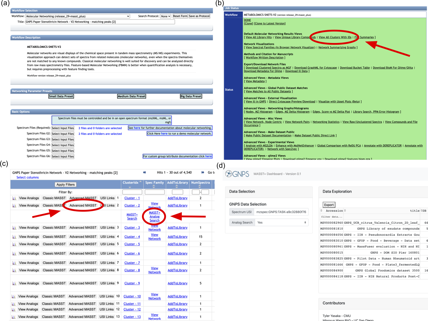
Task: Select Input Files for Spectrum Files G3
Action: pos(63,140)
